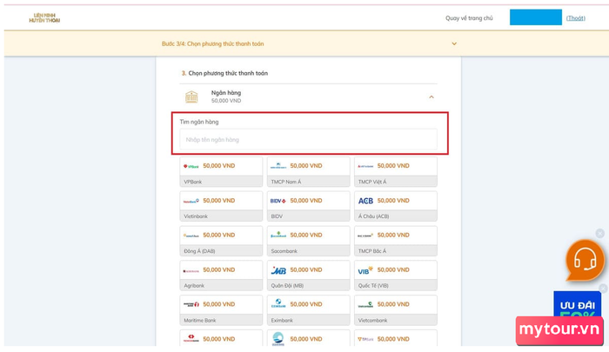This screenshot has width=609, height=352.
Task: Focus the Nhập tên ngân hàng search field
Action: point(308,139)
